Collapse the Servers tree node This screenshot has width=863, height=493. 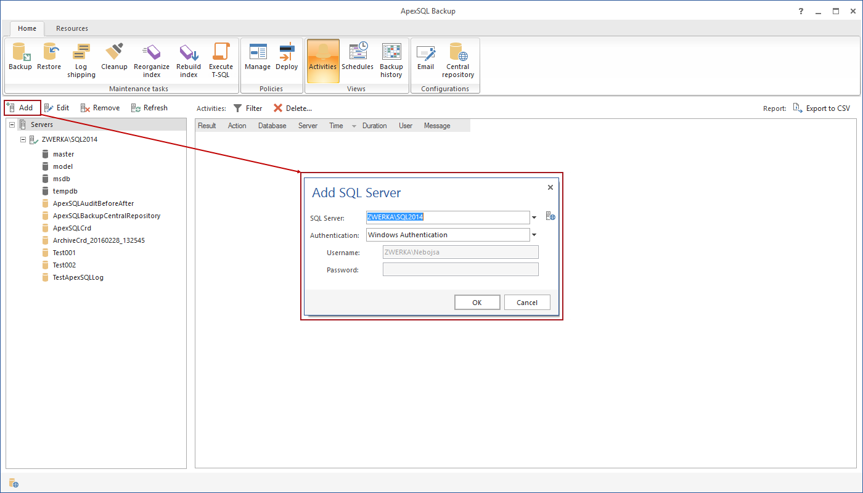pyautogui.click(x=12, y=124)
